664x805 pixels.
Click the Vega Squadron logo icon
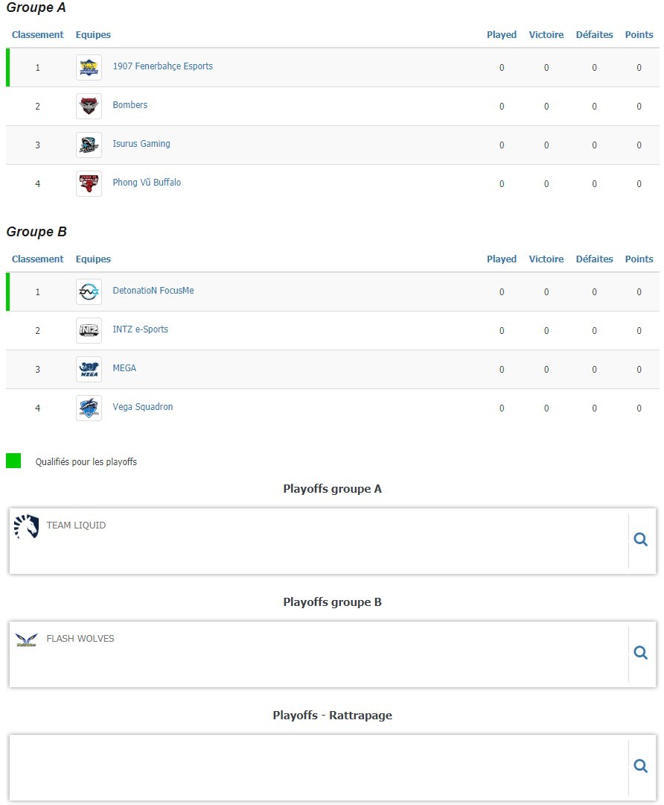tap(89, 408)
